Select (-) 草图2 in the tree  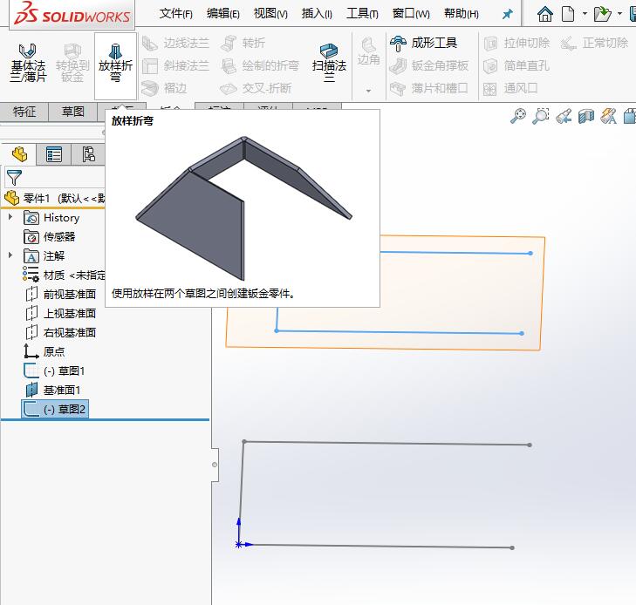click(x=55, y=409)
